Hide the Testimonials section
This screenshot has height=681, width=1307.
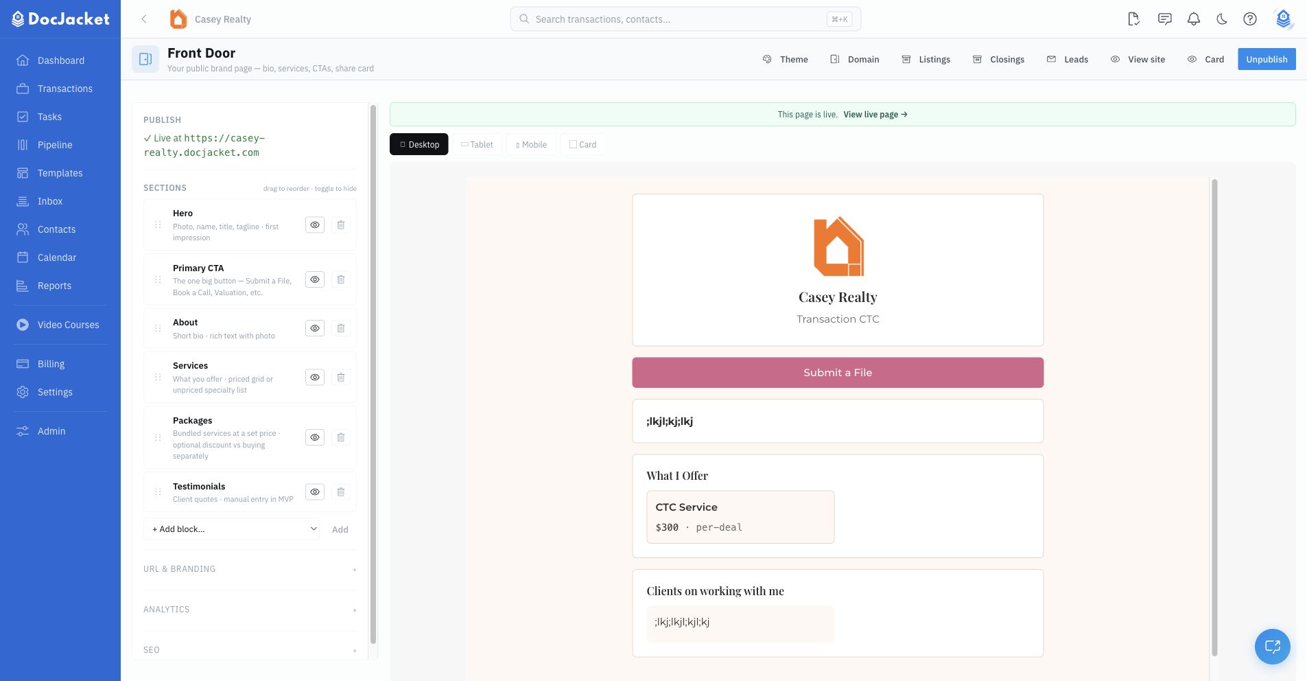click(315, 492)
